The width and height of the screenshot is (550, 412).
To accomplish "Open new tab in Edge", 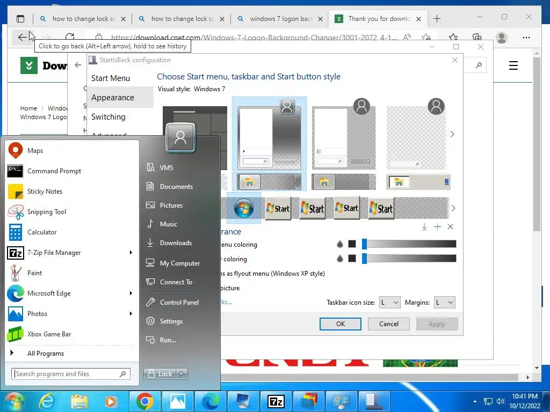I will [x=437, y=19].
